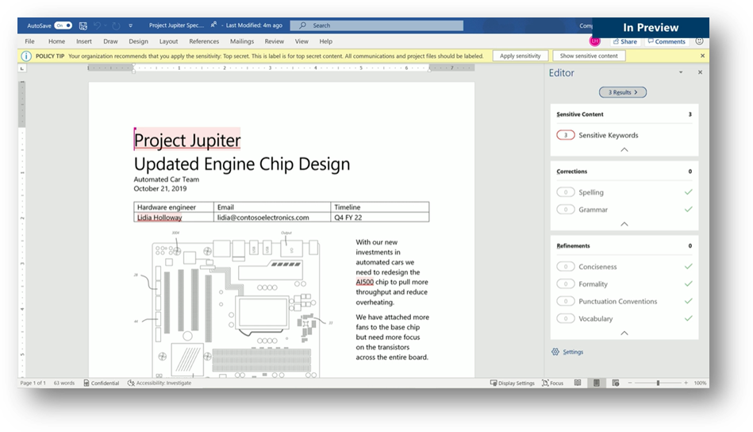Click Show sensitive content button
The width and height of the screenshot is (753, 432).
tap(589, 56)
